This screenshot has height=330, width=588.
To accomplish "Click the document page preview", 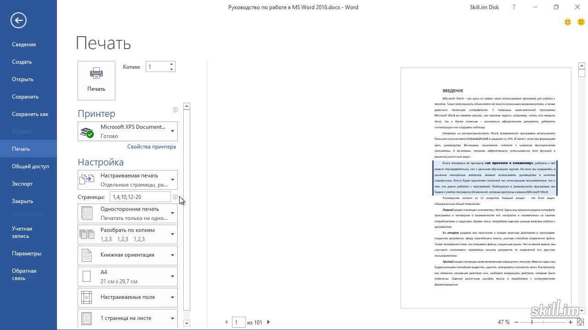I will [x=486, y=188].
